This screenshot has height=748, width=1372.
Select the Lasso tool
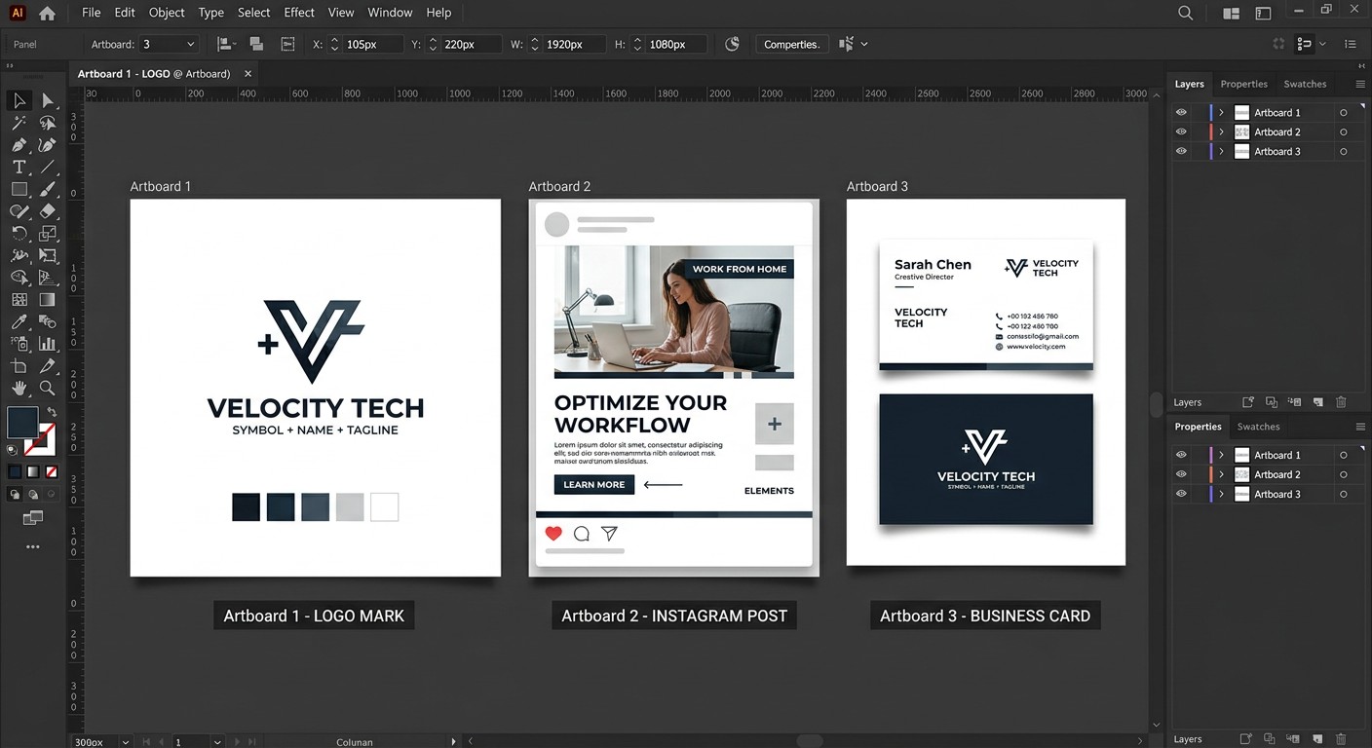[47, 123]
